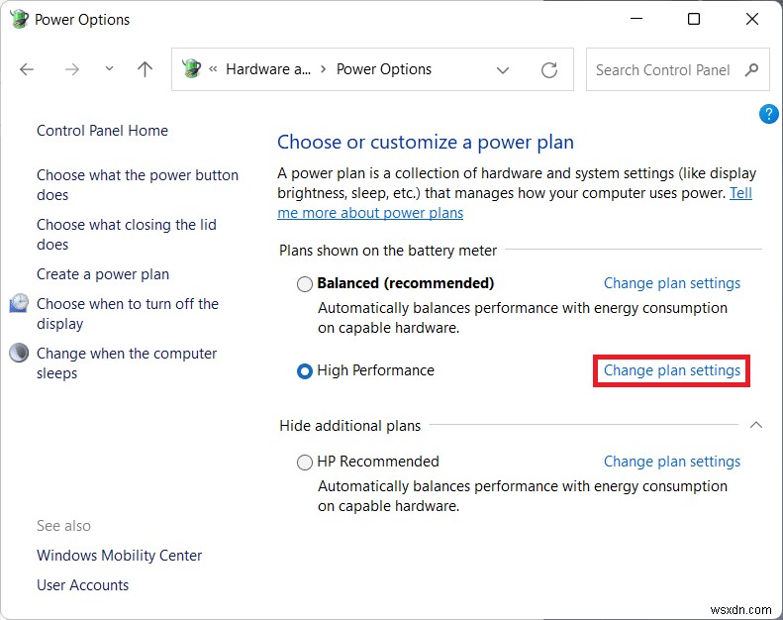Click the Power Options breadcrumb item
Viewport: 783px width, 620px height.
pyautogui.click(x=384, y=69)
